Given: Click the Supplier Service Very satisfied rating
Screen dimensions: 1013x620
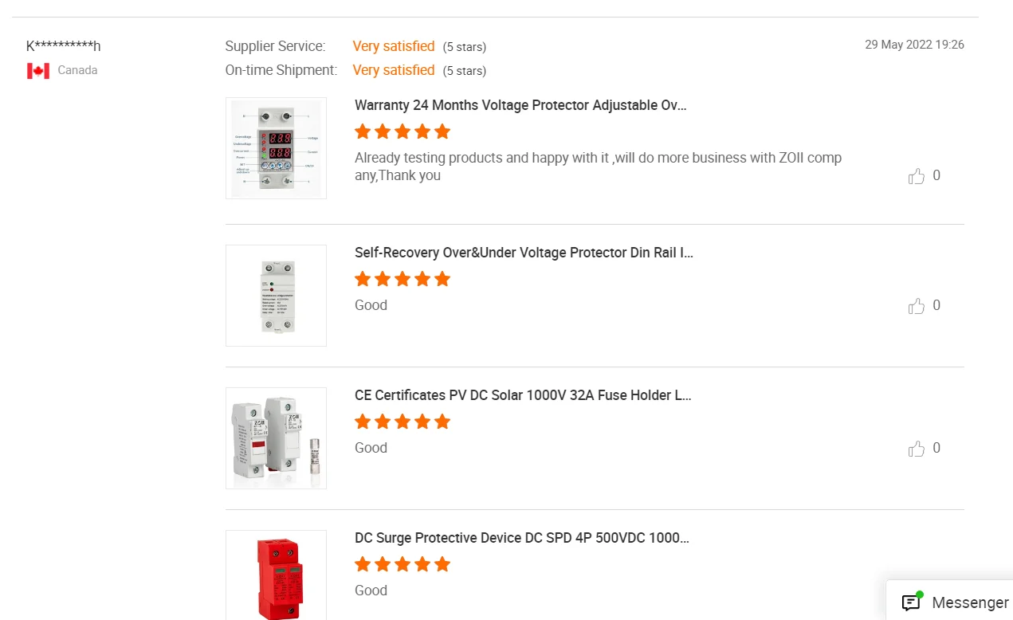Looking at the screenshot, I should 394,46.
